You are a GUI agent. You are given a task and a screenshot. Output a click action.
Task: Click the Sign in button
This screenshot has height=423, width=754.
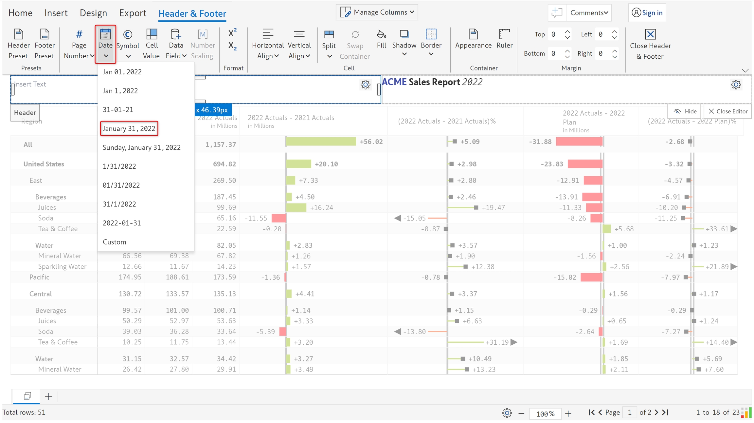tap(647, 13)
